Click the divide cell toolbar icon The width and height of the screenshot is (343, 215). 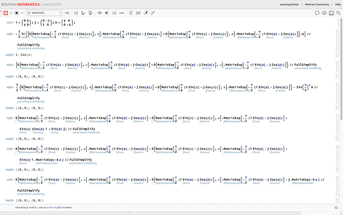click(x=99, y=13)
